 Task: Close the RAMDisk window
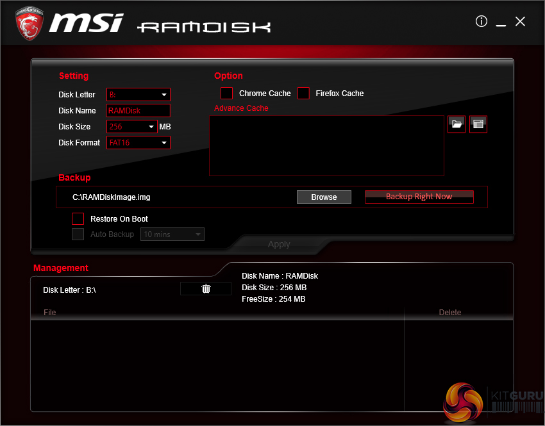coord(520,22)
